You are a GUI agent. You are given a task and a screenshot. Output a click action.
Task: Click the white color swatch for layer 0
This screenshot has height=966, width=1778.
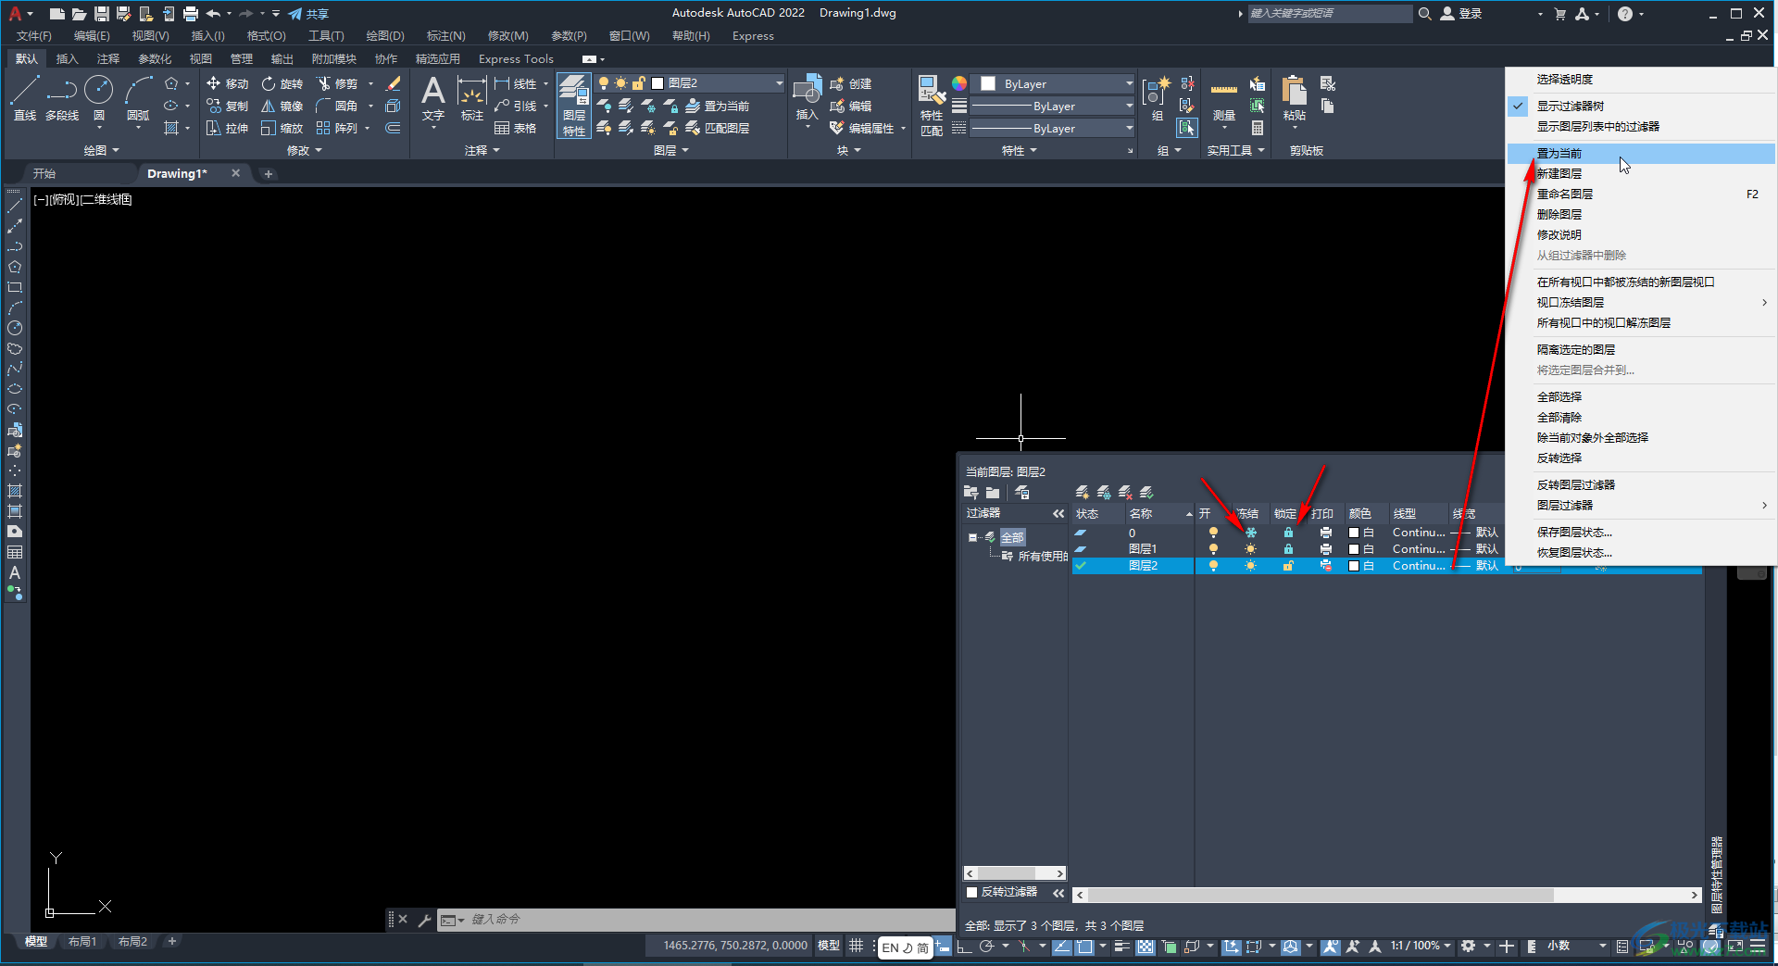point(1354,533)
